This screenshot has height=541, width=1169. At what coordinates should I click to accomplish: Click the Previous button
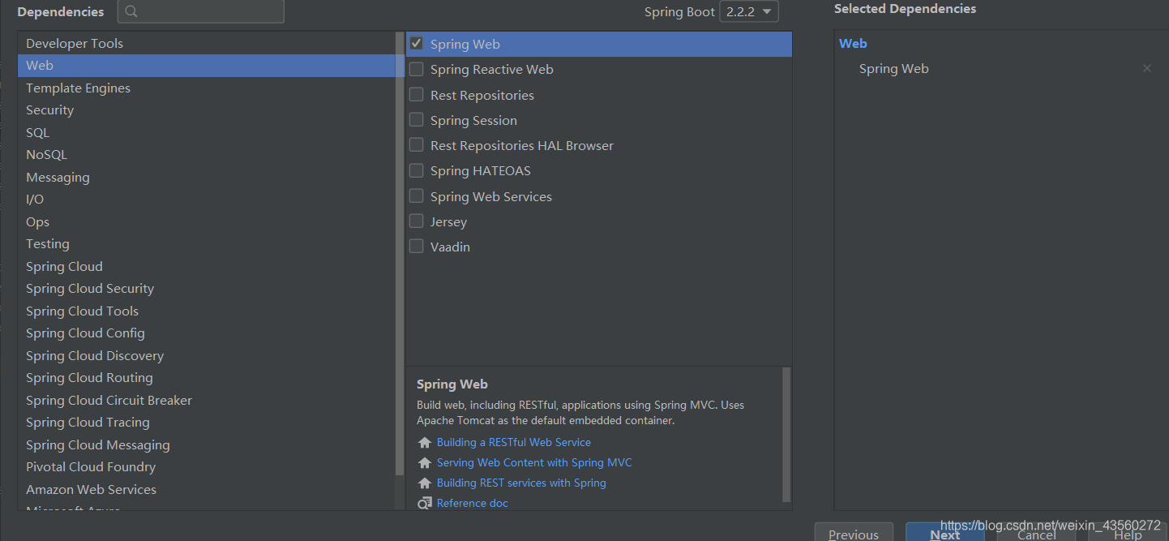854,533
